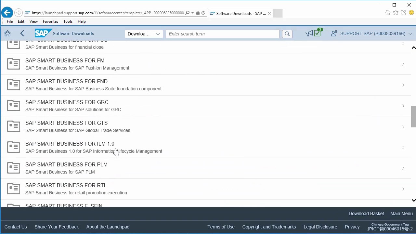
Task: Open the Main Menu footer button
Action: (401, 214)
